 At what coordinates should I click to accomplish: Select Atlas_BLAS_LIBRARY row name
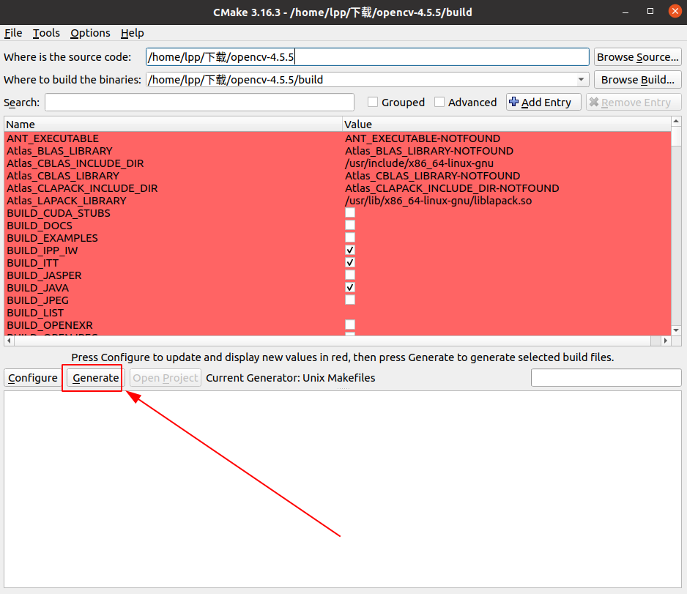59,151
